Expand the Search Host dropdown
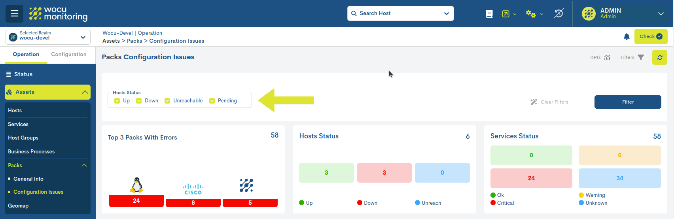 446,13
